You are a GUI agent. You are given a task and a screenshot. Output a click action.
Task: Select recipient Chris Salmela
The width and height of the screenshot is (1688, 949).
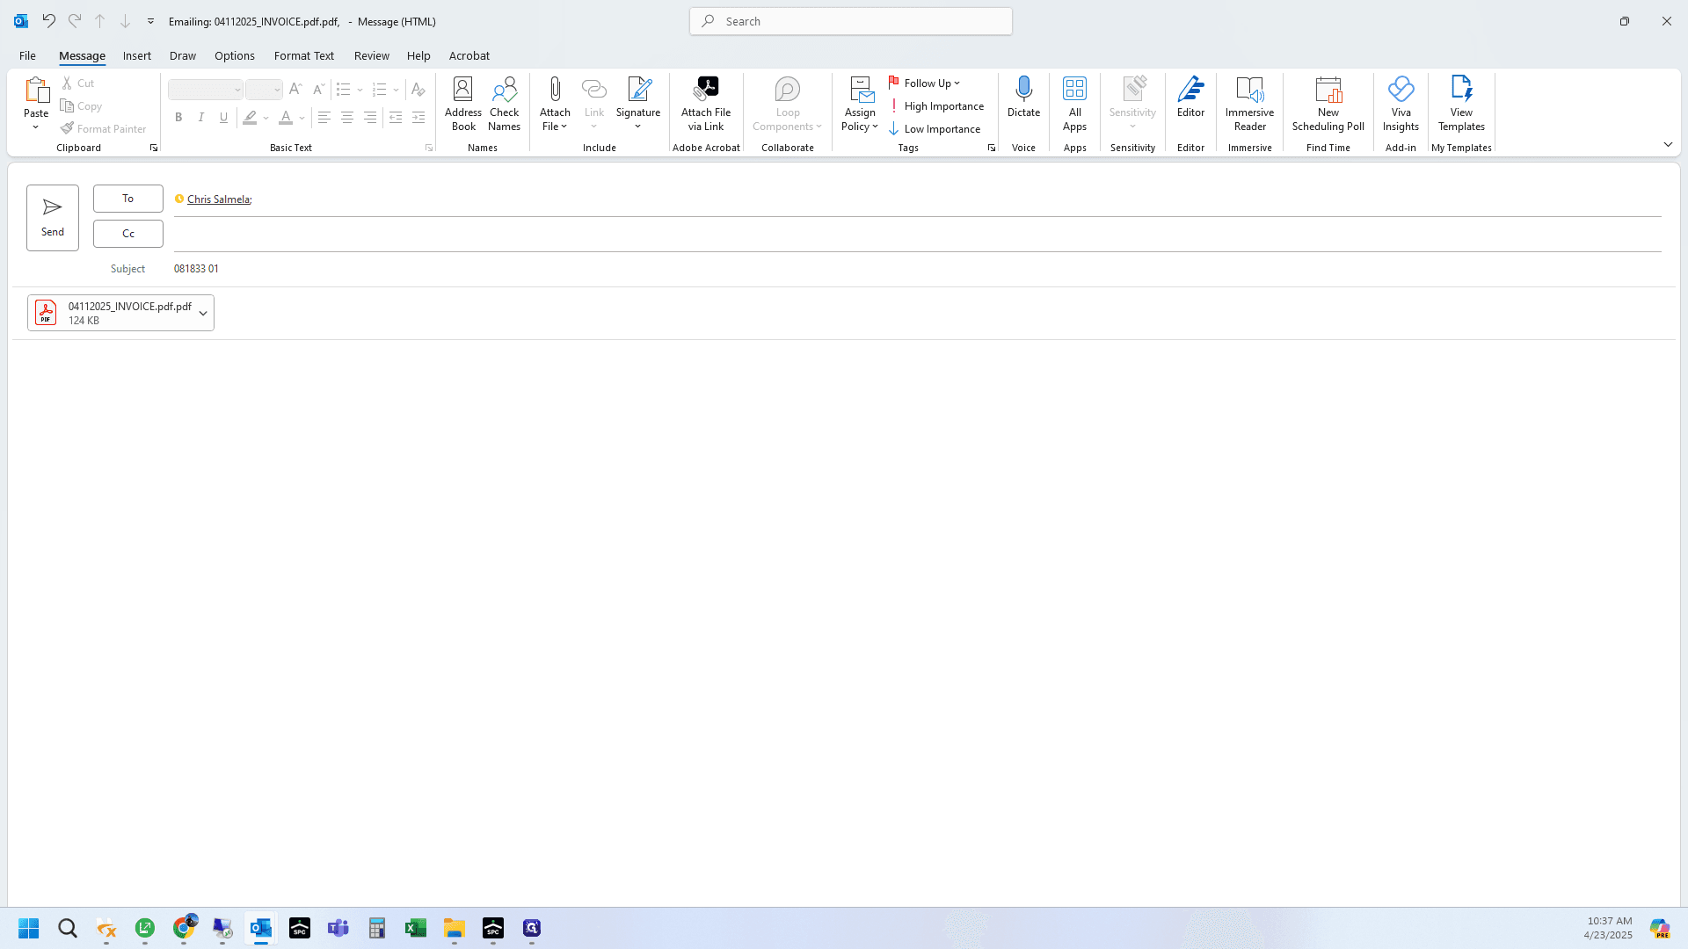[218, 199]
